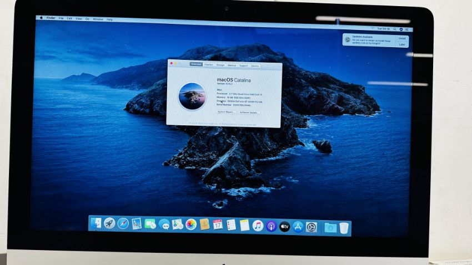Switch to the Memory tab
This screenshot has height=265, width=472.
232,65
